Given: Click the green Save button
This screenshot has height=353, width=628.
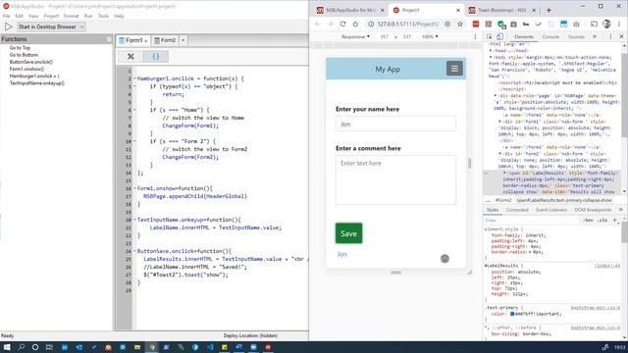Looking at the screenshot, I should coord(349,233).
